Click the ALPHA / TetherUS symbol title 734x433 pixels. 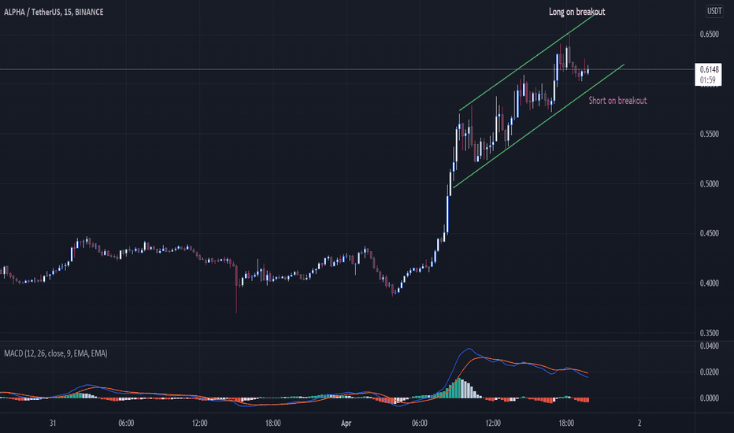click(54, 12)
